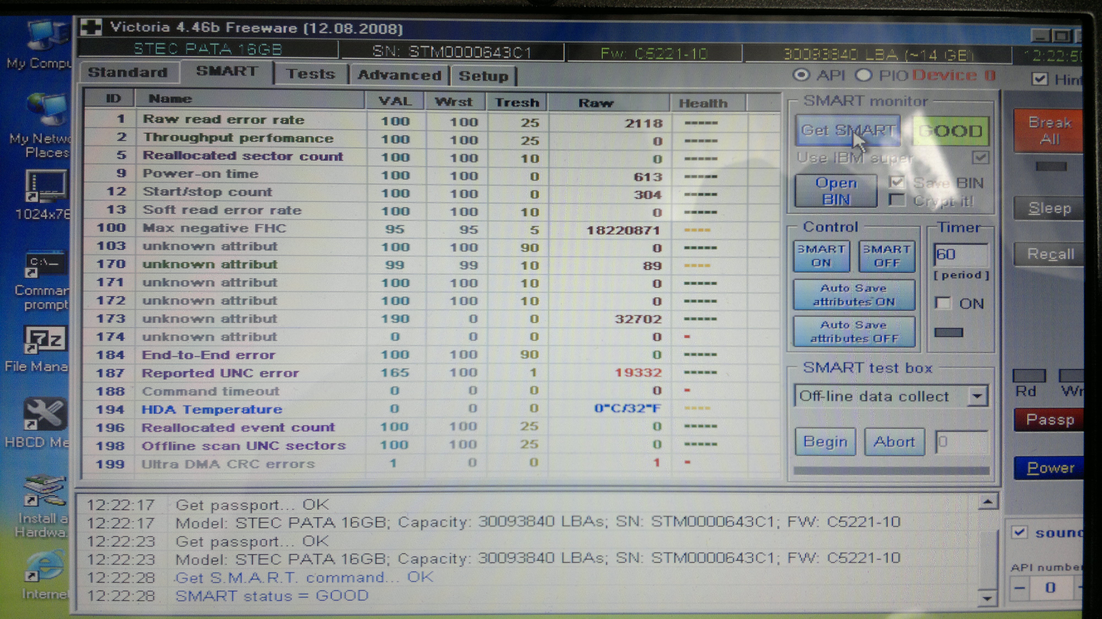The width and height of the screenshot is (1102, 619).
Task: Click Victoria's cross logo in the title bar
Action: 91,28
